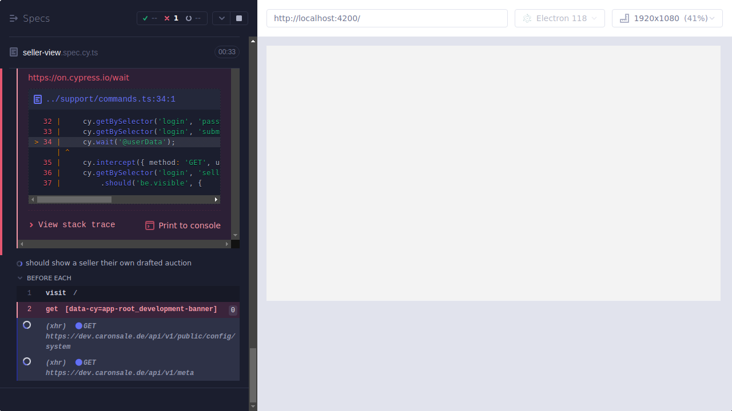Click the circle pin on first xhr GET request
This screenshot has width=732, height=411.
(x=26, y=324)
